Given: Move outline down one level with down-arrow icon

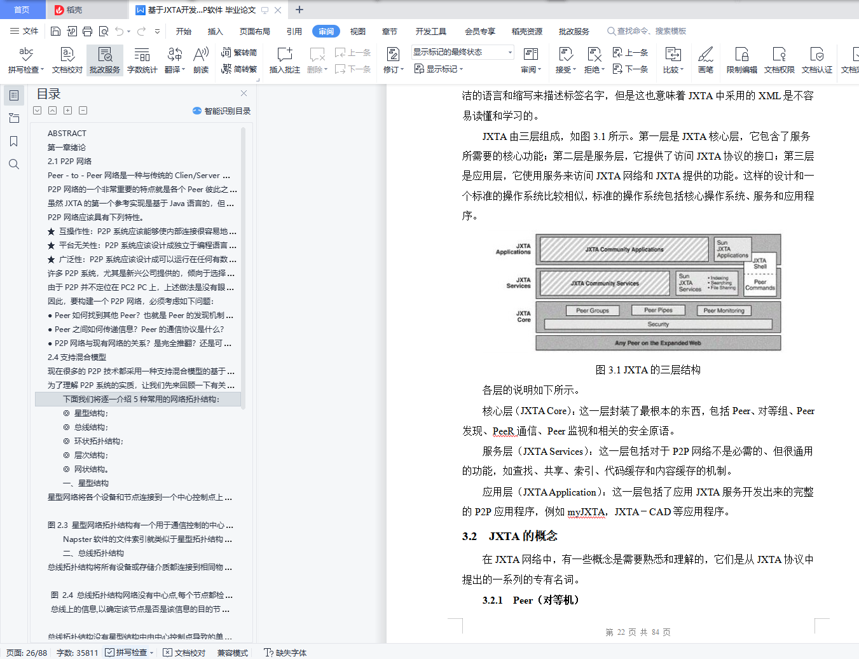Looking at the screenshot, I should [x=38, y=111].
